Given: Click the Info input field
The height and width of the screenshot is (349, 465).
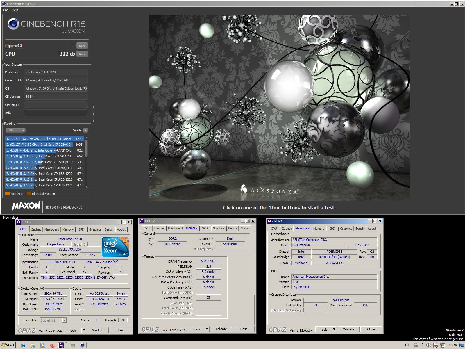Looking at the screenshot, I should [x=56, y=113].
